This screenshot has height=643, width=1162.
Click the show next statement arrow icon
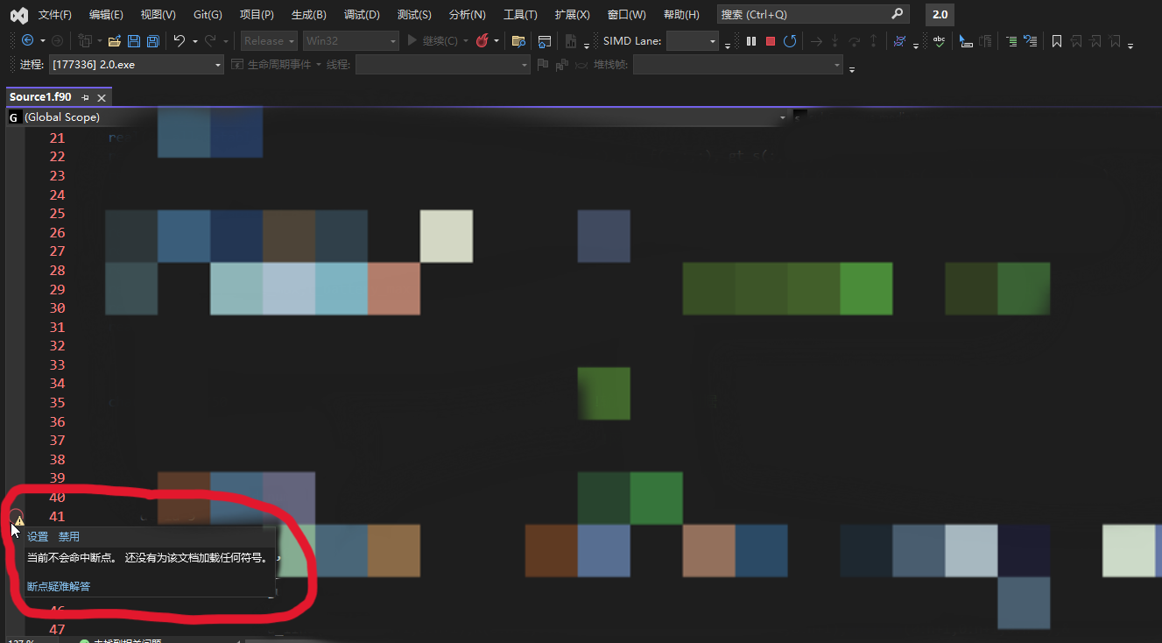(x=816, y=40)
